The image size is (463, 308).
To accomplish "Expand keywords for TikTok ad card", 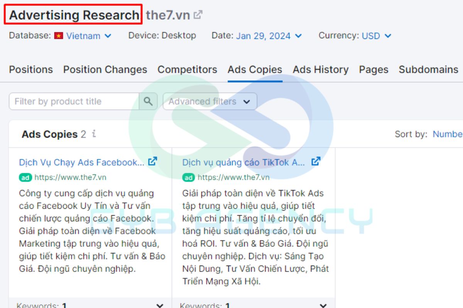I will pyautogui.click(x=323, y=306).
